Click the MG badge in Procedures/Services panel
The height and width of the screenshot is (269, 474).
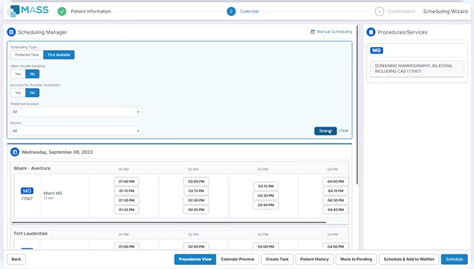pos(376,51)
